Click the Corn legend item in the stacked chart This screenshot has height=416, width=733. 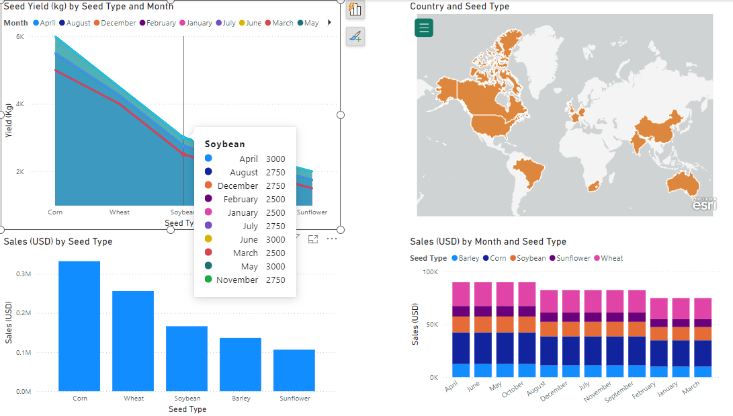click(494, 258)
